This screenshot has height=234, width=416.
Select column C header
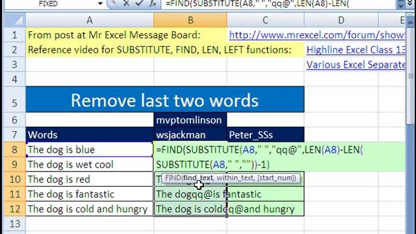pos(265,20)
